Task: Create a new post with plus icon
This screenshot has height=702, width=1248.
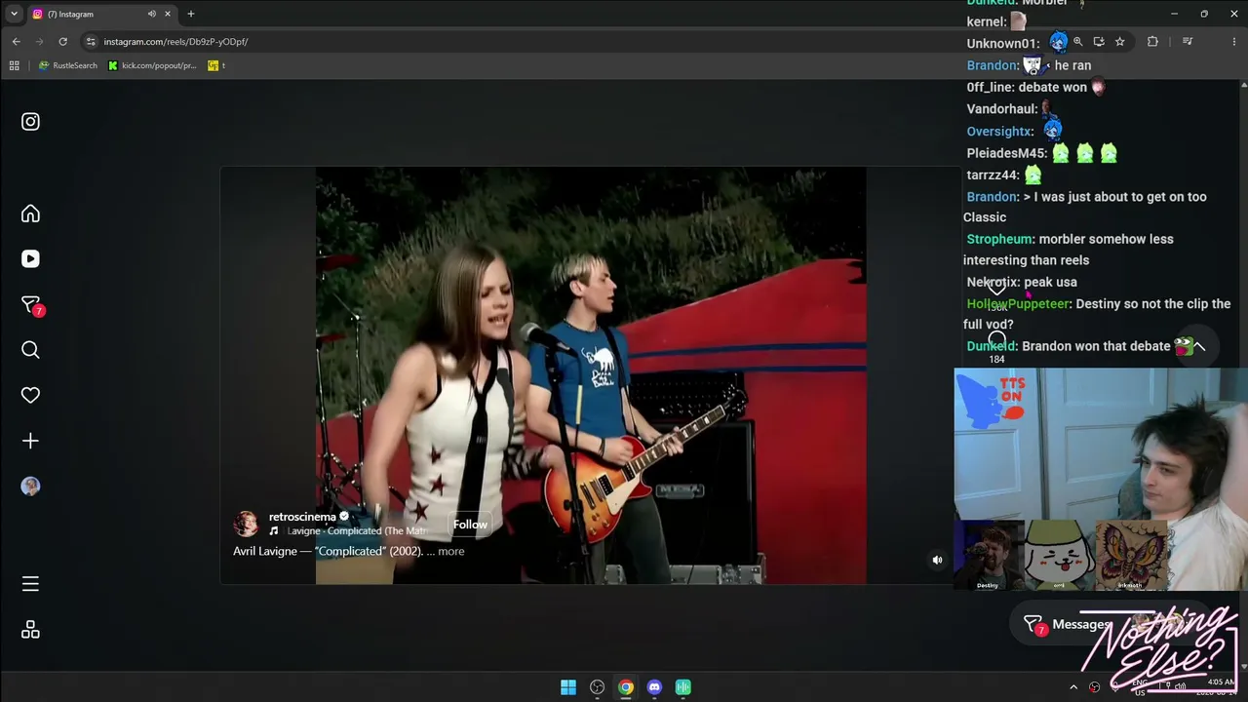Action: [30, 441]
